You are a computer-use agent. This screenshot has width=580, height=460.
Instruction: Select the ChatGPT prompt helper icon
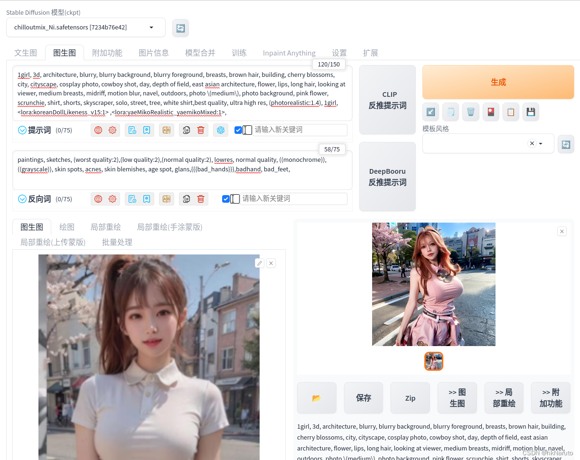220,130
